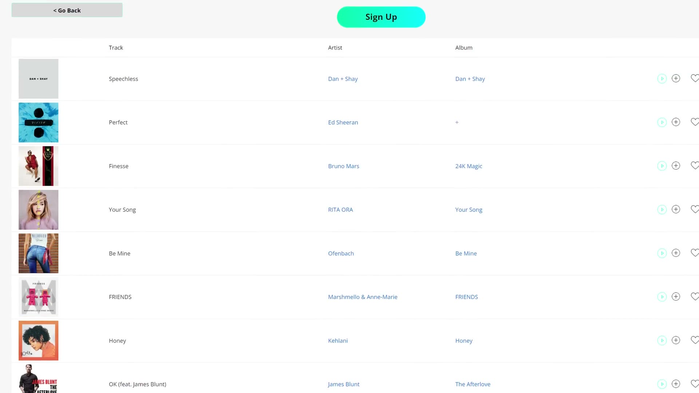Screen dimensions: 699x393
Task: Open the FRIENDS album link
Action: [466, 297]
